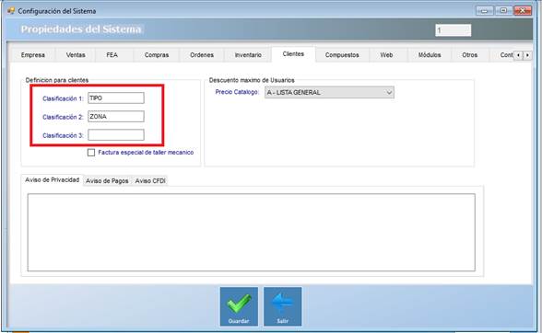
Task: Click the Clasificación 2 label
Action: (x=63, y=118)
